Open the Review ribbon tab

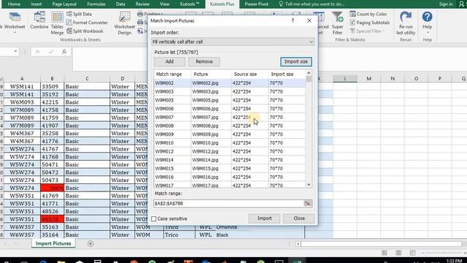pos(142,4)
